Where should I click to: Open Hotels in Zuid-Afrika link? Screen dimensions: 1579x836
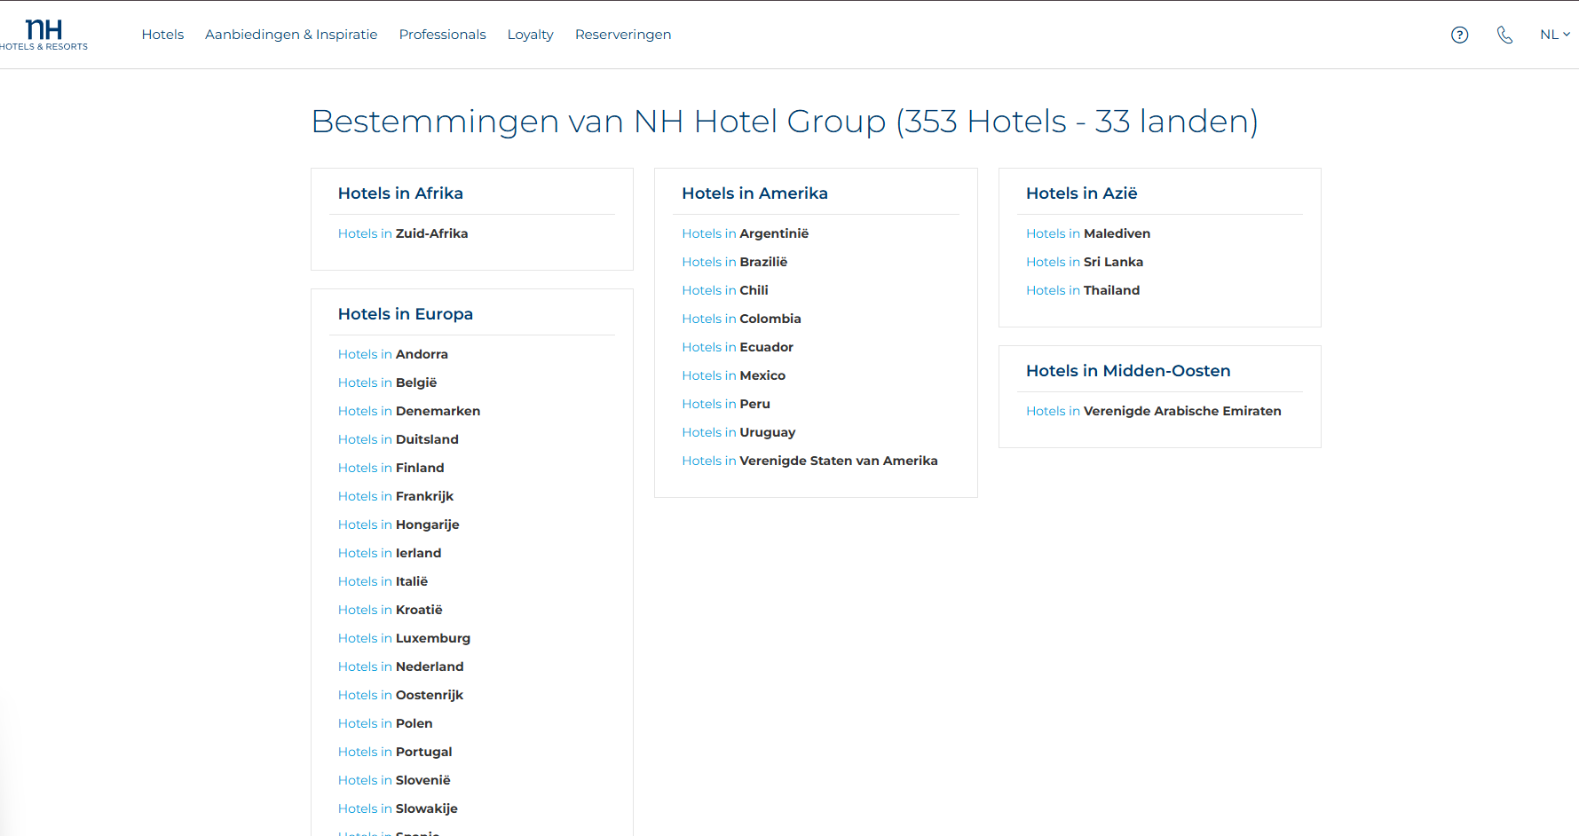(x=403, y=233)
